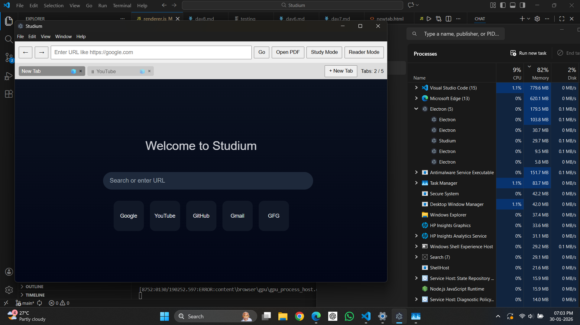
Task: Open the GFG shortcut tile
Action: pyautogui.click(x=274, y=216)
